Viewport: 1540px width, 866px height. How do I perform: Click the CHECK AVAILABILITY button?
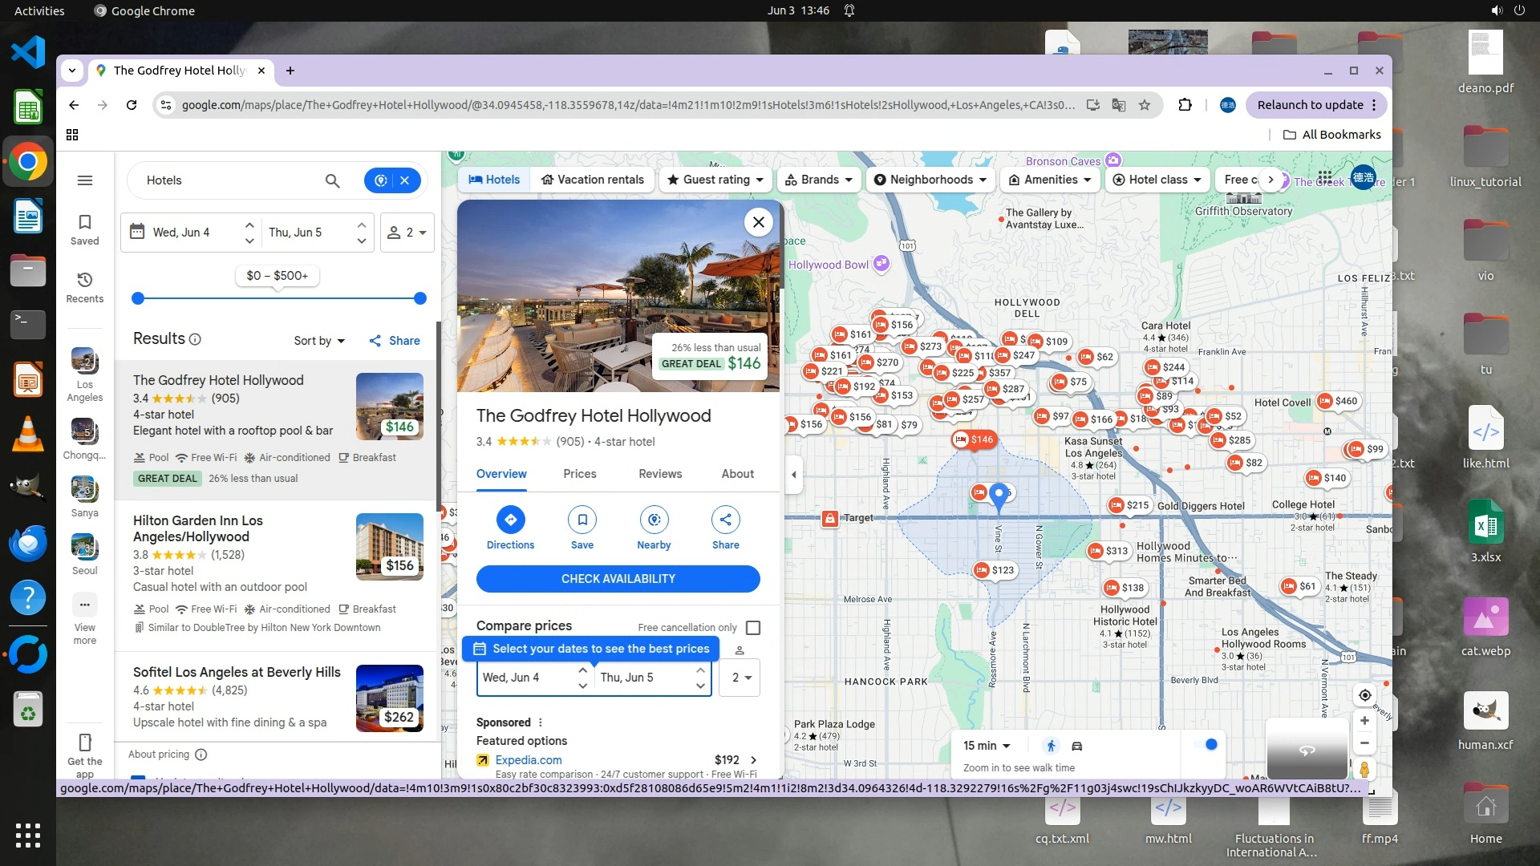618,579
